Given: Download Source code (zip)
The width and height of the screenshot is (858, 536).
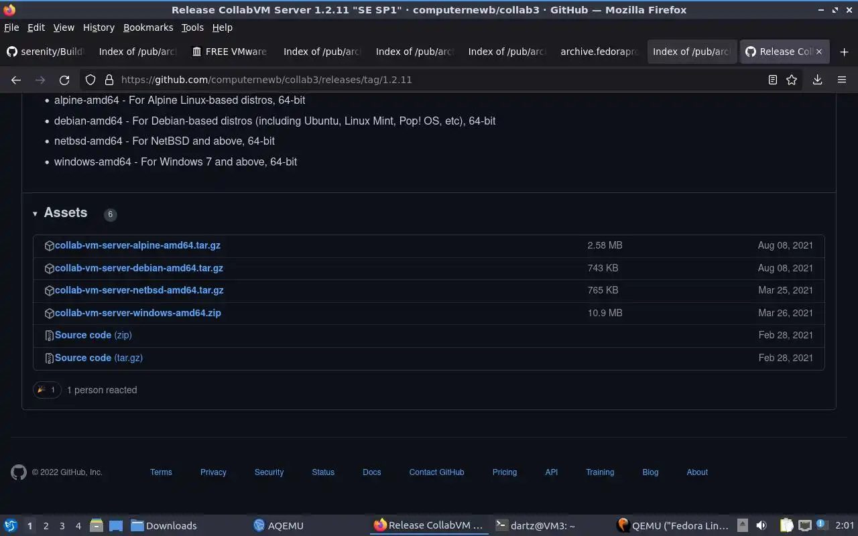Looking at the screenshot, I should pyautogui.click(x=93, y=335).
